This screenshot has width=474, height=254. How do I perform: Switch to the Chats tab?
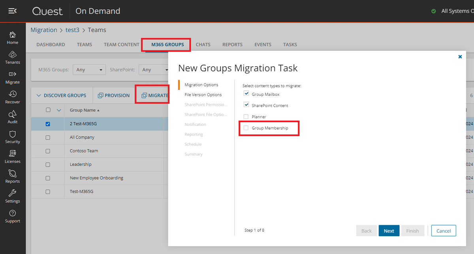pos(203,45)
